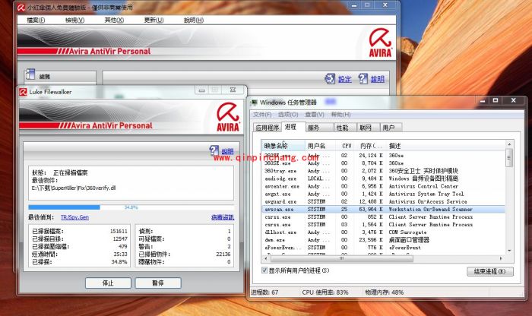The width and height of the screenshot is (532, 316).
Task: Select the avcenter.exe process row
Action: click(x=383, y=186)
